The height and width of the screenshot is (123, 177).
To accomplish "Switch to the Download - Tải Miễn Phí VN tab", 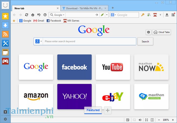I will pos(84,8).
